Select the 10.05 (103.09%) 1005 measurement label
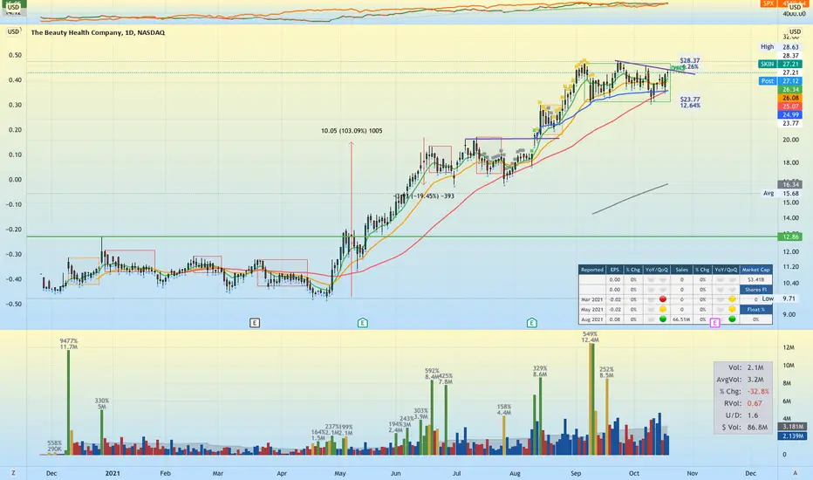Image resolution: width=813 pixels, height=480 pixels. (352, 131)
